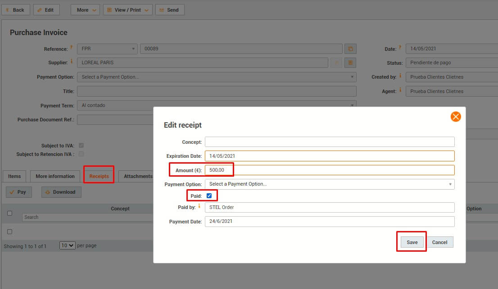
Task: Click the invoice Date field 14/05/2021
Action: [452, 49]
